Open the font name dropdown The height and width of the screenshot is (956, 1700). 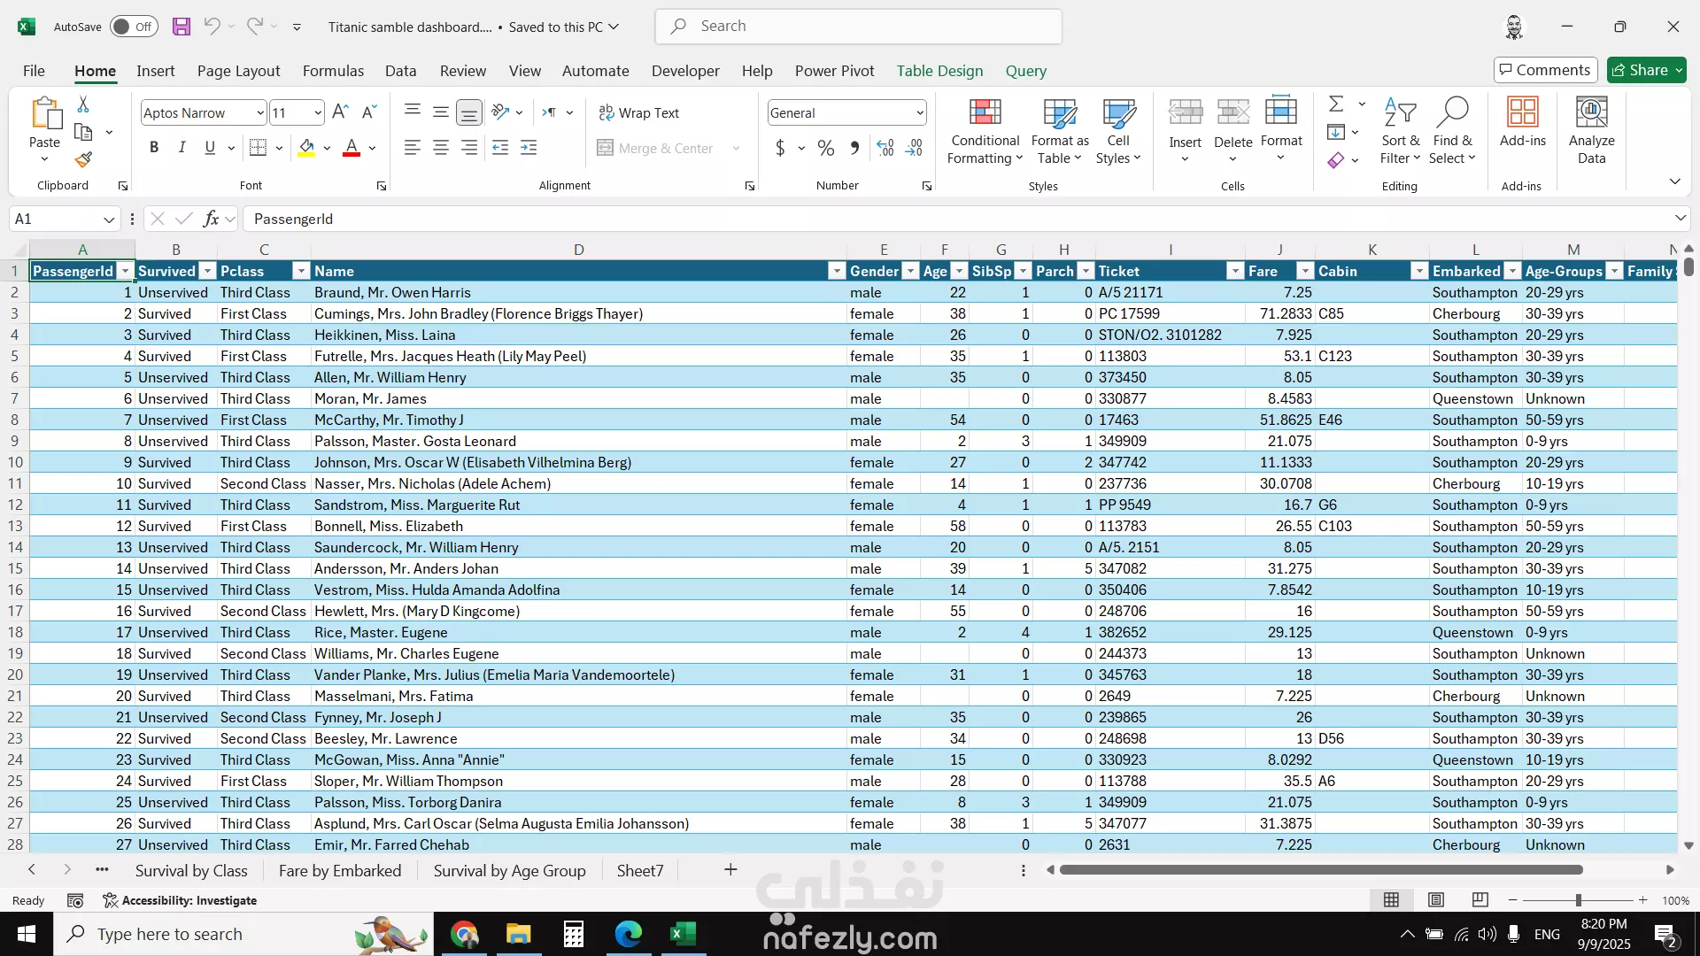[259, 112]
